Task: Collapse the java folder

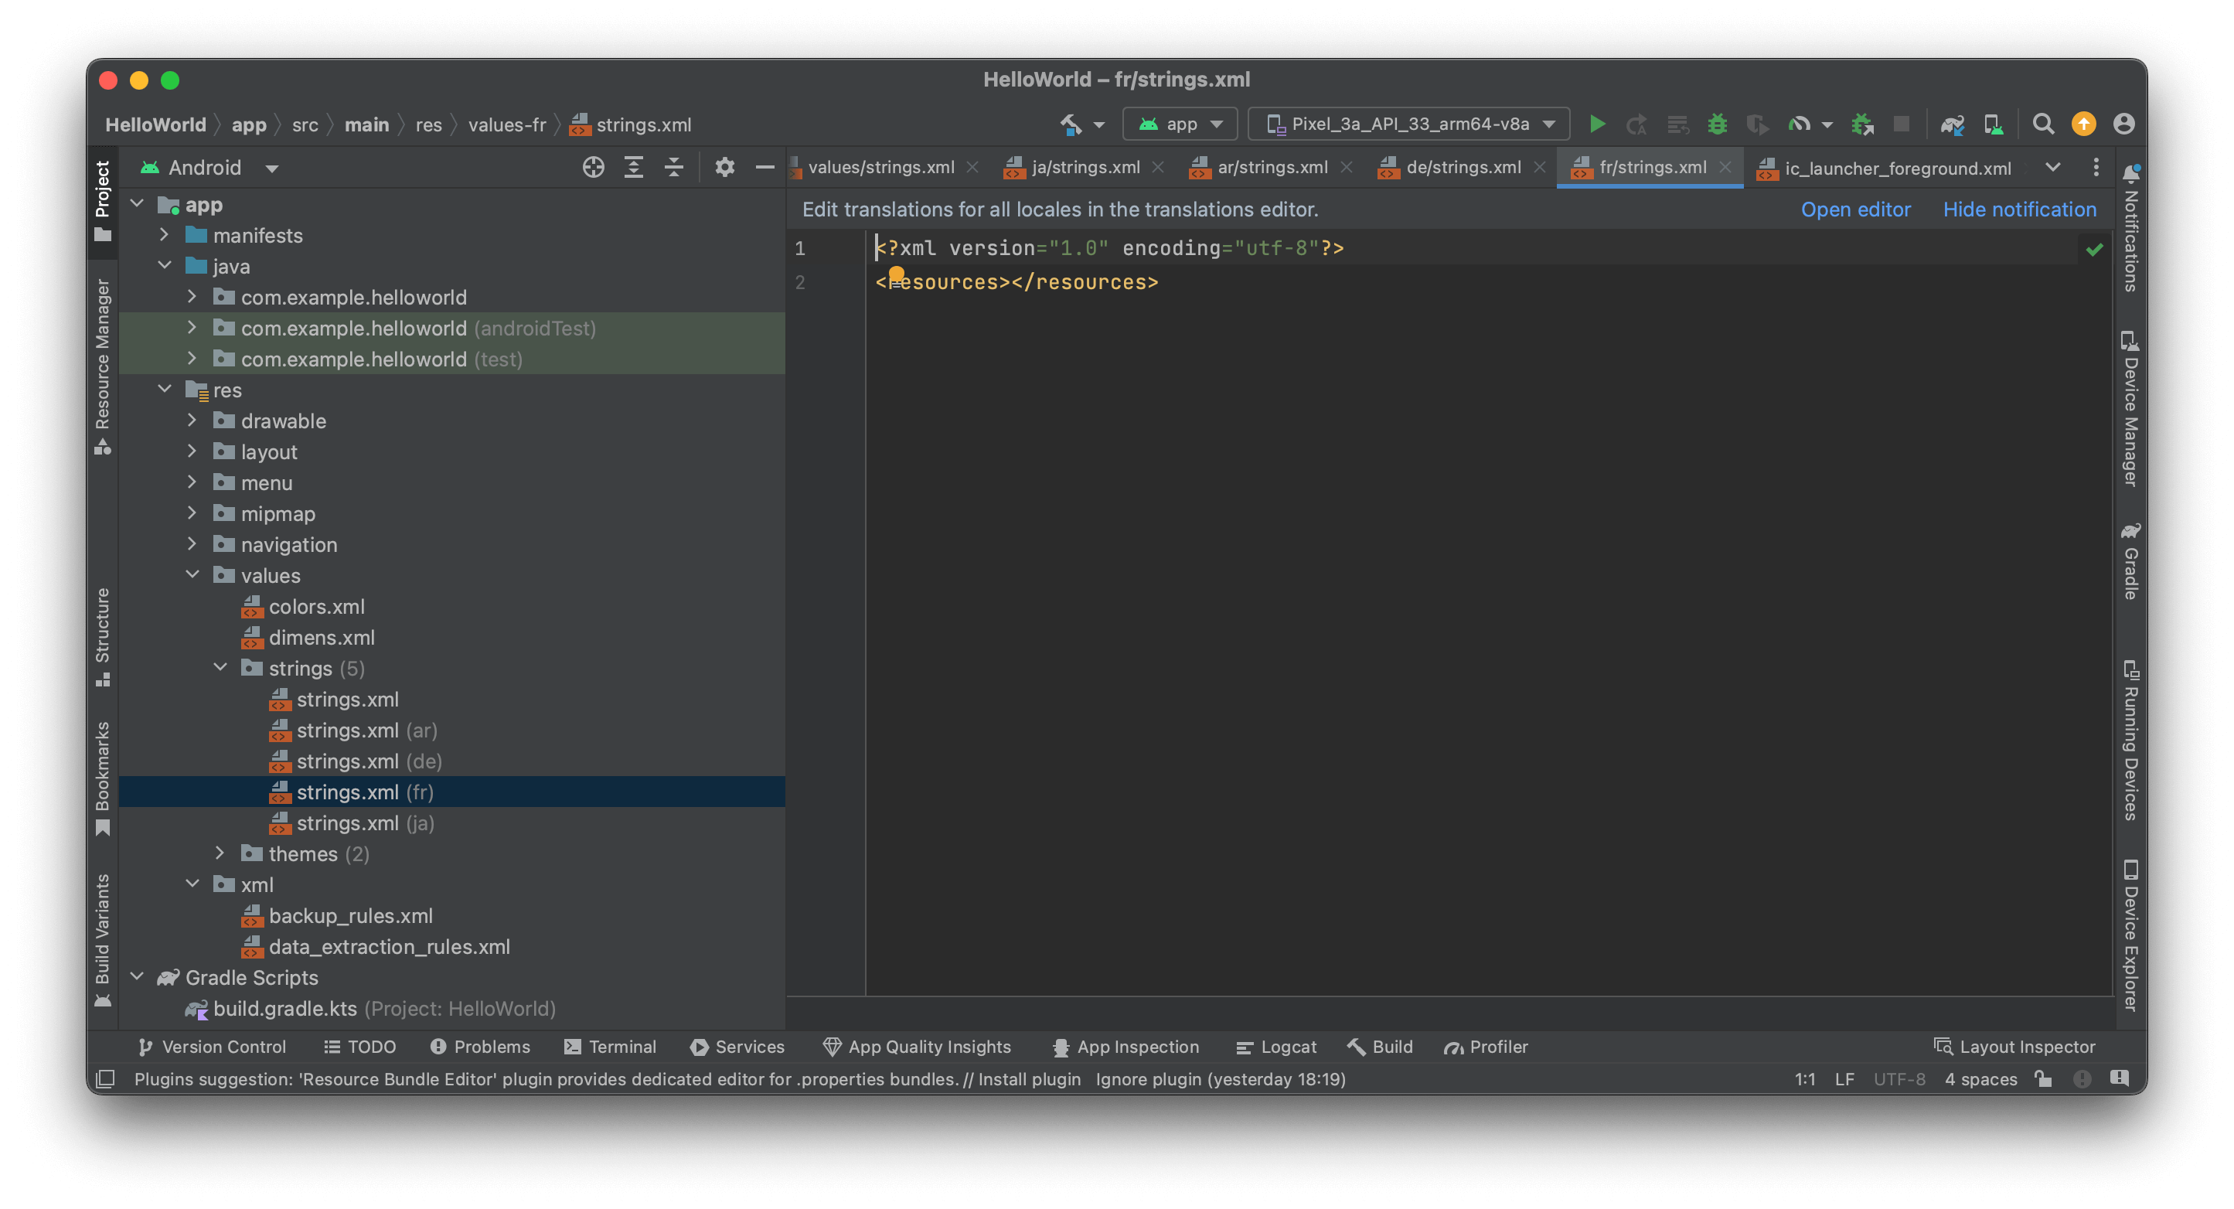Action: 164,266
